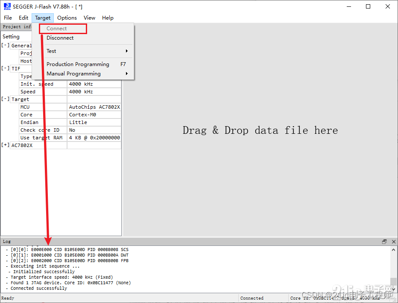Viewport: 398px width, 303px height.
Task: Minimize the J-Flash window
Action: (349, 6)
